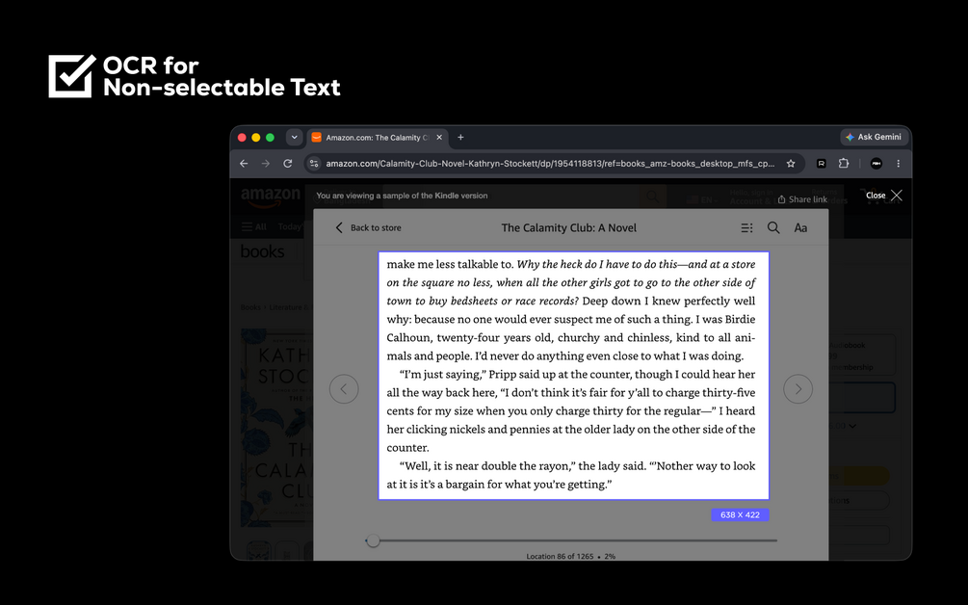
Task: Open the browser extensions puzzle icon
Action: pyautogui.click(x=844, y=164)
